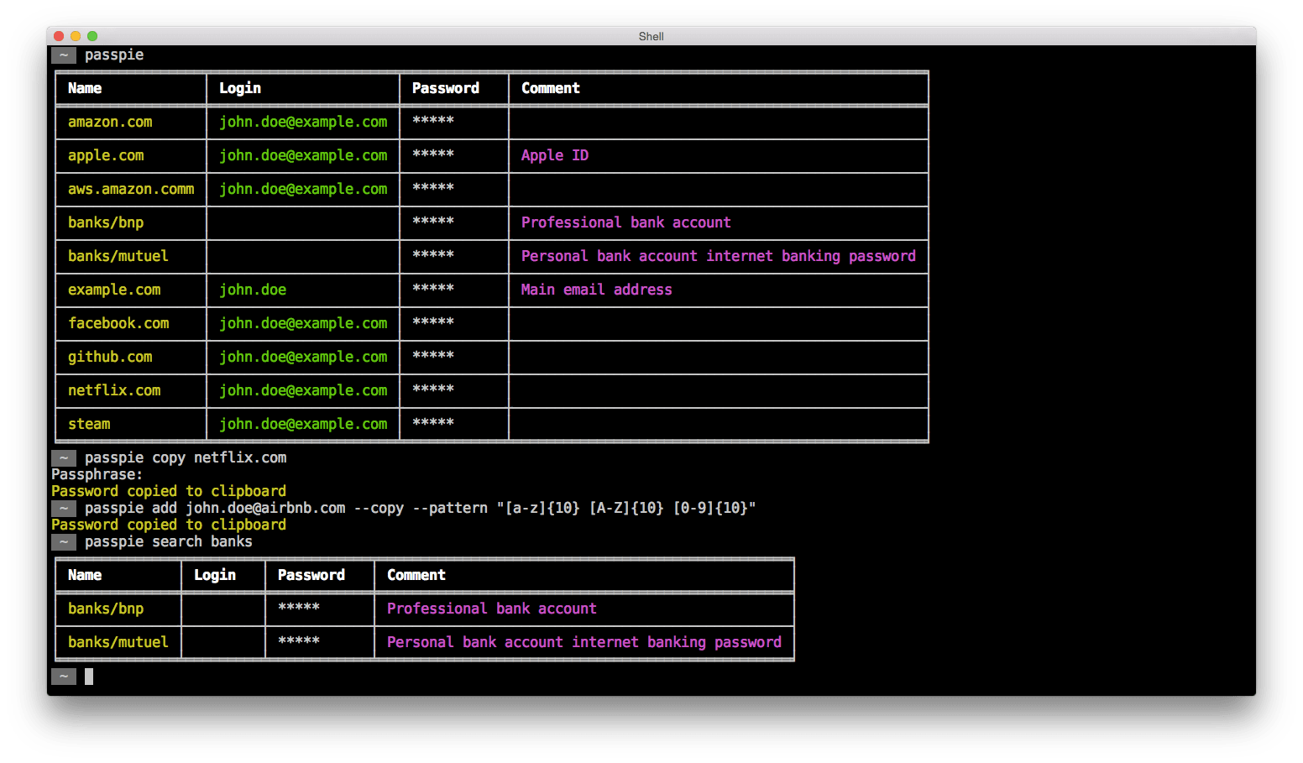Image resolution: width=1303 pixels, height=763 pixels.
Task: Click the login email for netflix.com
Action: coord(303,390)
